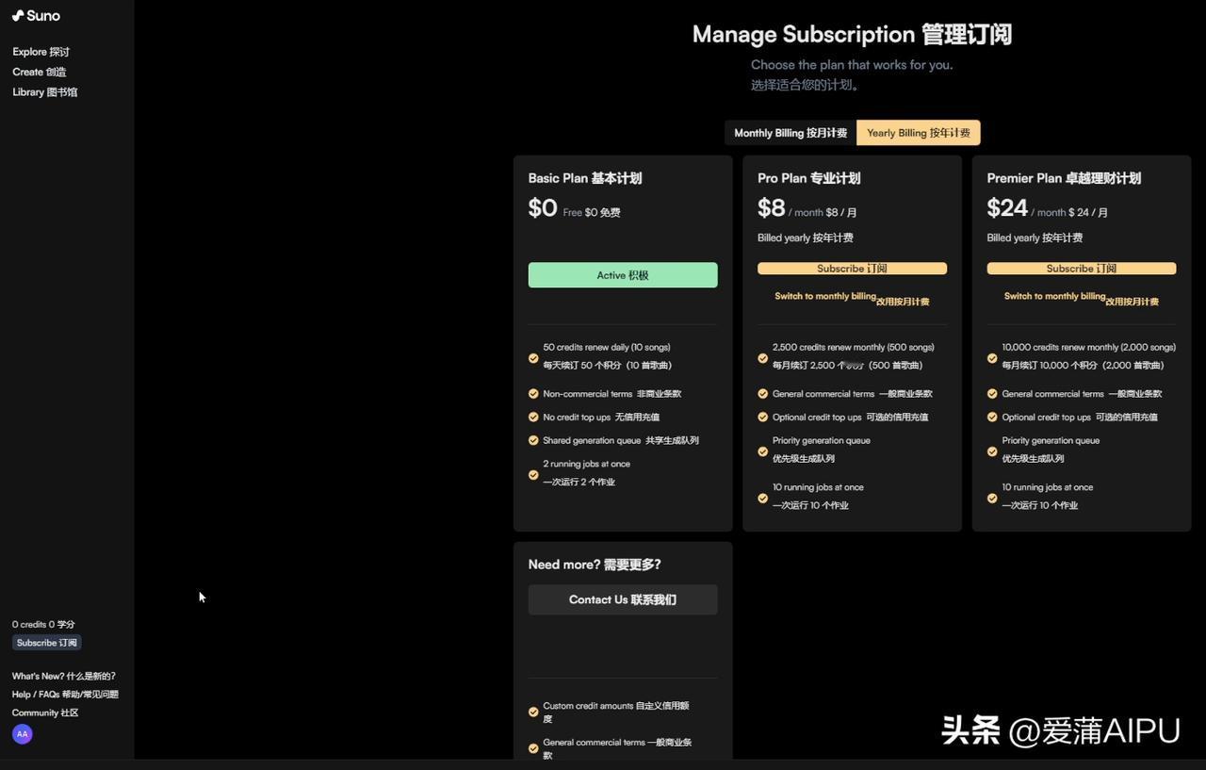Click the "Custom credit amounts" feature

(617, 712)
